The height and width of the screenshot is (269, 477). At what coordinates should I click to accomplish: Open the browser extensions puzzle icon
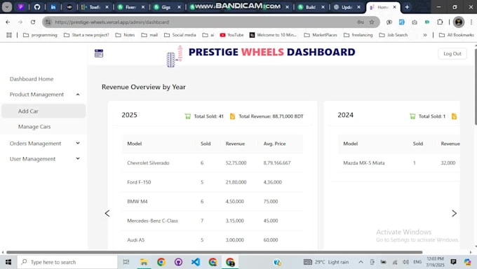[x=440, y=22]
